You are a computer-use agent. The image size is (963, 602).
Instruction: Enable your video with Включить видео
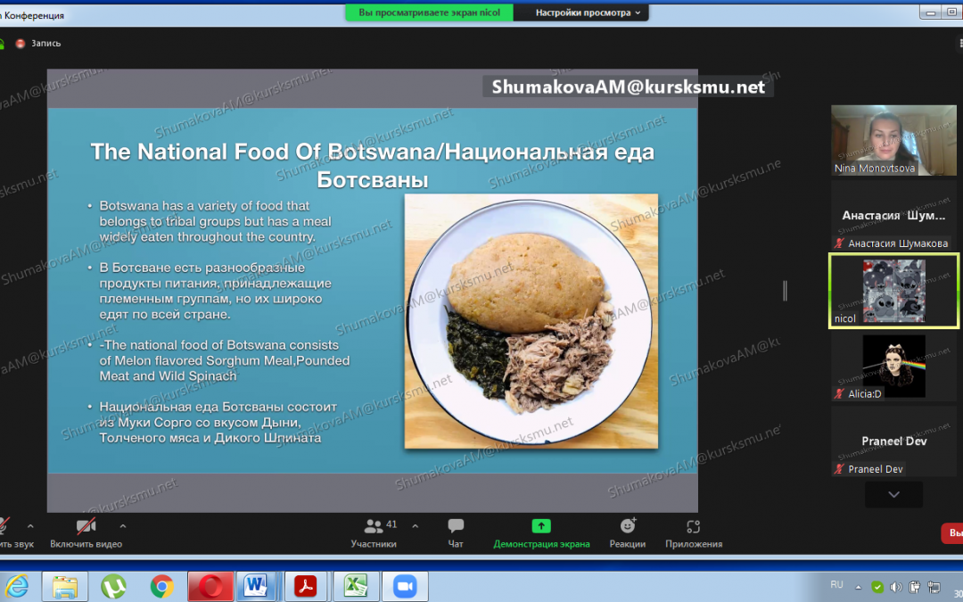point(84,531)
